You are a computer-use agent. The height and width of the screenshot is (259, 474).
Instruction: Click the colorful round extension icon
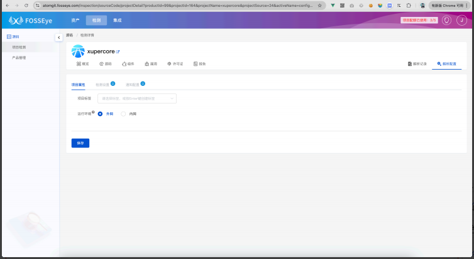pos(380,6)
